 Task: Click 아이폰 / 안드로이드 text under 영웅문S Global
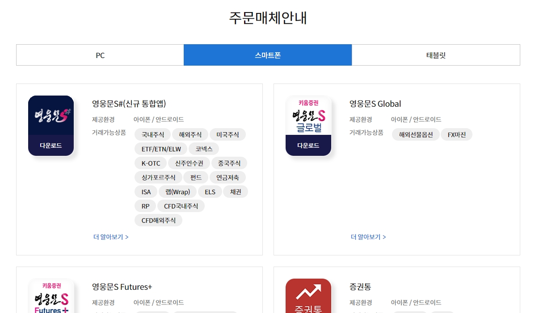click(416, 119)
